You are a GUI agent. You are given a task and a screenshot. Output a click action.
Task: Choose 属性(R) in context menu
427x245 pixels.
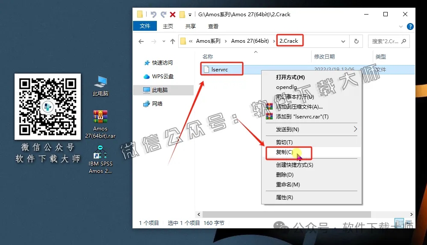tap(284, 197)
